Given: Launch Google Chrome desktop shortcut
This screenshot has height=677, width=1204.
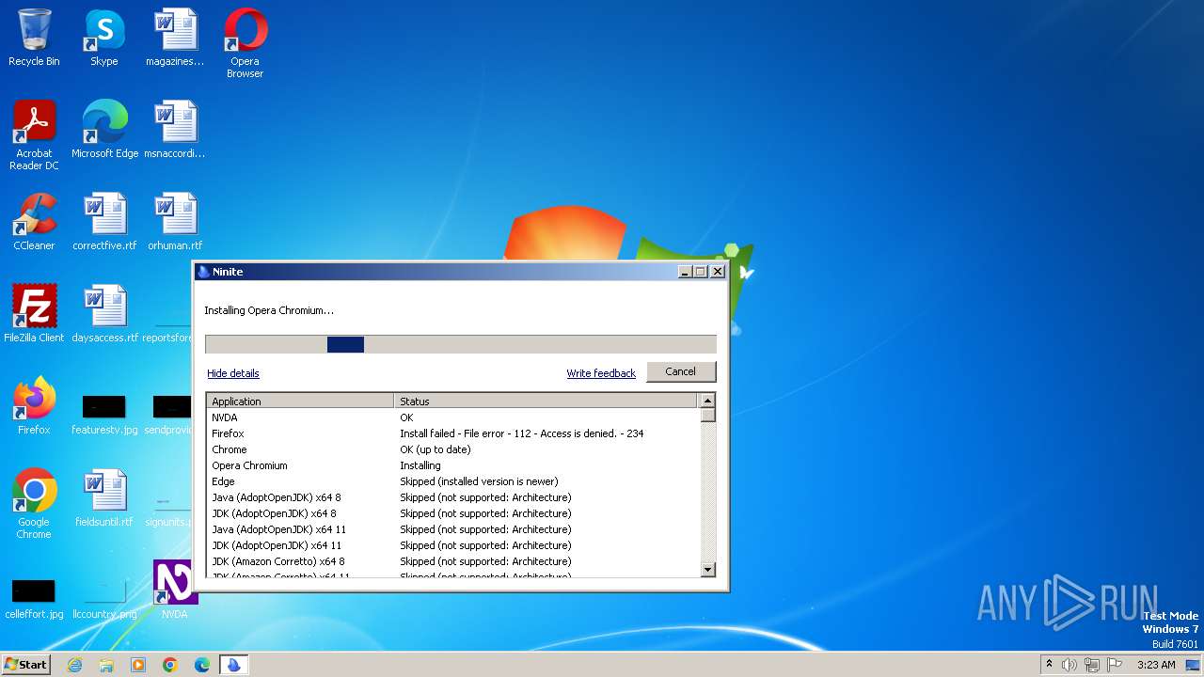Looking at the screenshot, I should 34,504.
